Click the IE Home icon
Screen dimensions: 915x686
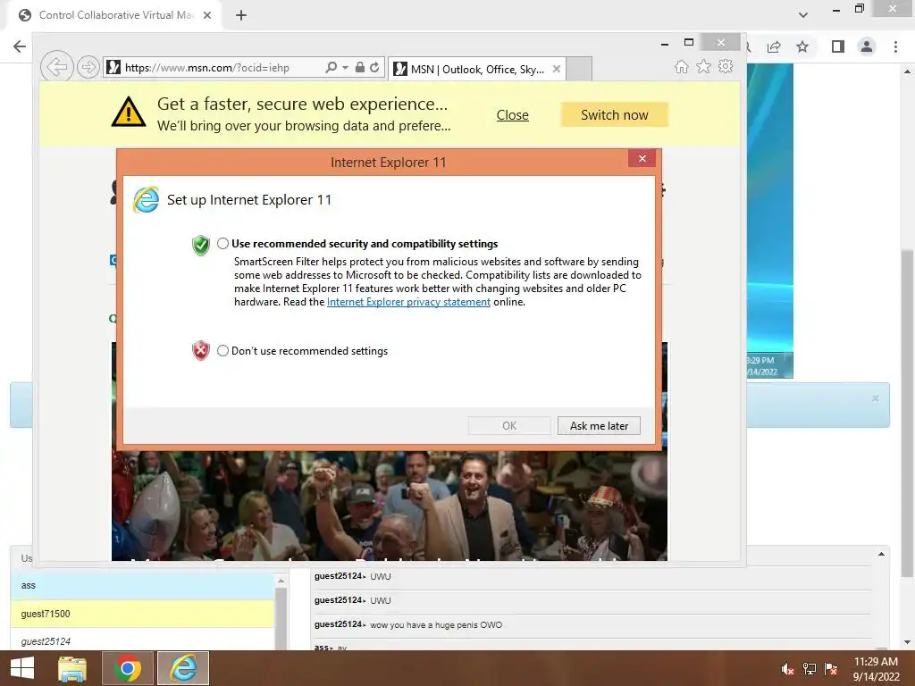681,66
